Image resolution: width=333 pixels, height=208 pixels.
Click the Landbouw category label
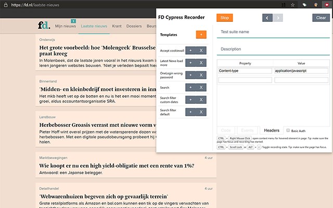click(47, 117)
